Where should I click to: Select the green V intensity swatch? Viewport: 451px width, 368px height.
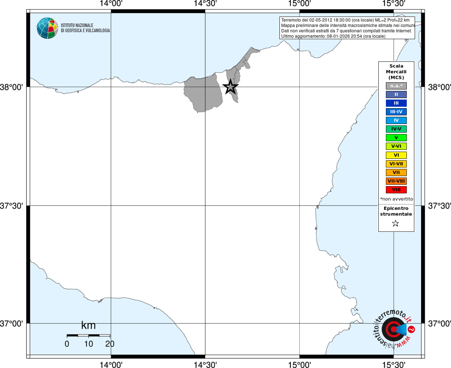point(396,138)
